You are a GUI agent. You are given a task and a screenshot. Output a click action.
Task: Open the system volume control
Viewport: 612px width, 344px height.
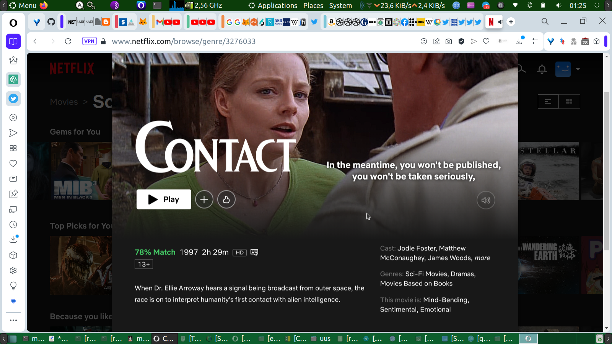tap(559, 5)
